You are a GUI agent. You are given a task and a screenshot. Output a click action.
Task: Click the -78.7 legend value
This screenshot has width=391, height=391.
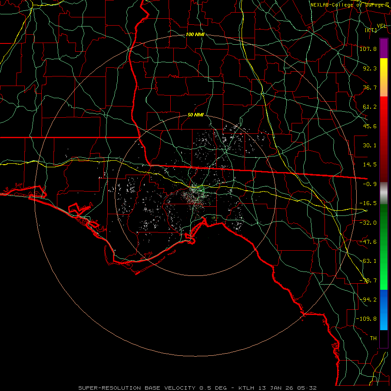pos(368,281)
